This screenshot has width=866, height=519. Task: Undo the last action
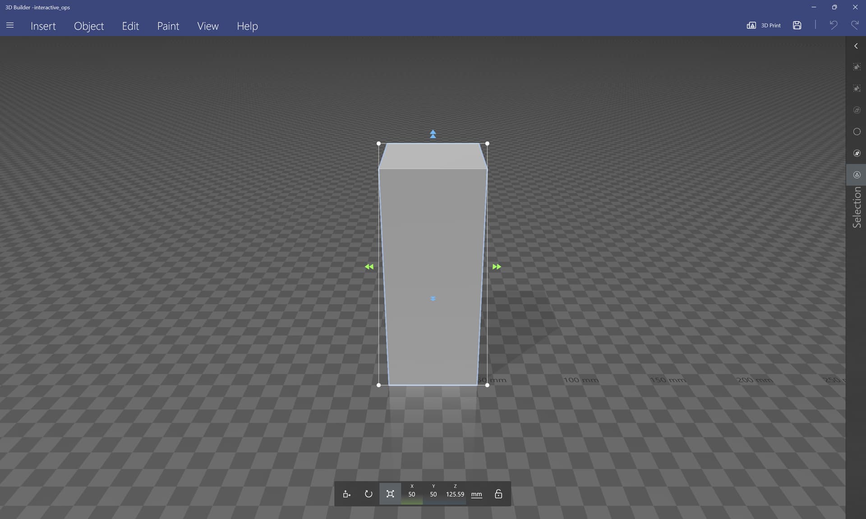[x=833, y=25]
